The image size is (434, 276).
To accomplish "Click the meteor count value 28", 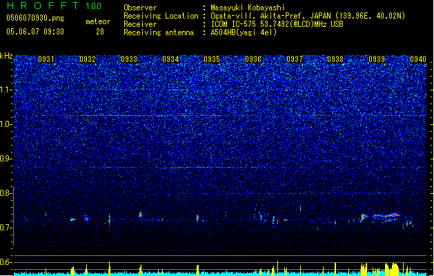I will (x=100, y=32).
